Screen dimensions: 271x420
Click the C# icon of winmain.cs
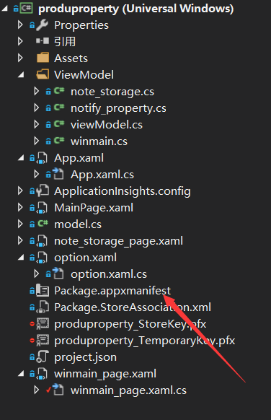point(59,141)
